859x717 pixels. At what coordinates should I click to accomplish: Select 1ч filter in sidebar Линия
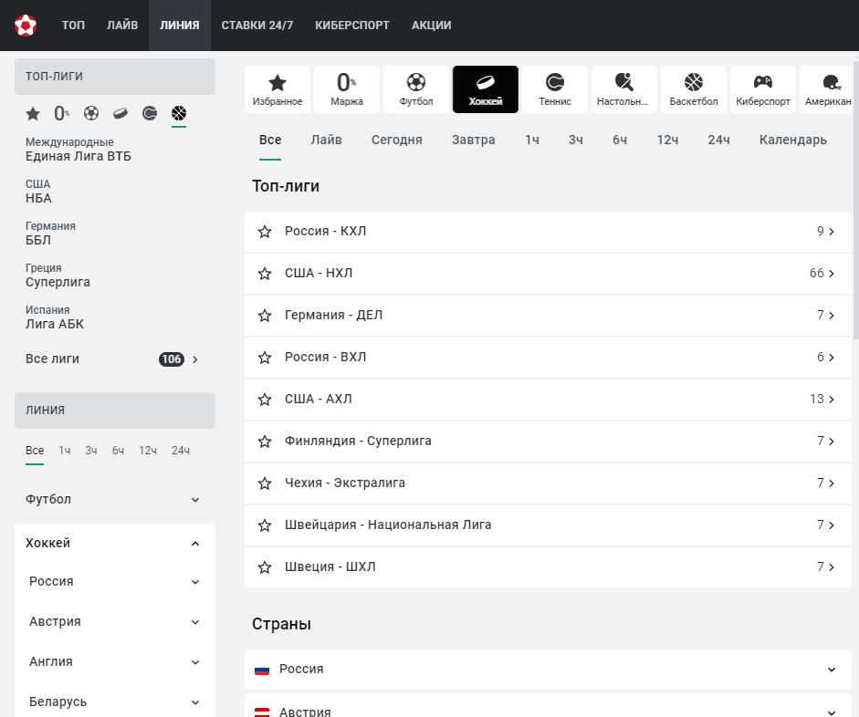[65, 451]
